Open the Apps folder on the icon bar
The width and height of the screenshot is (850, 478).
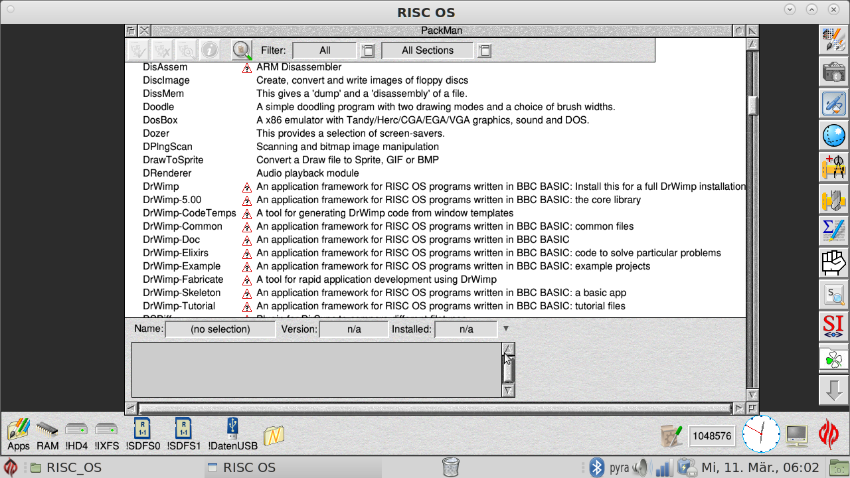(x=19, y=434)
